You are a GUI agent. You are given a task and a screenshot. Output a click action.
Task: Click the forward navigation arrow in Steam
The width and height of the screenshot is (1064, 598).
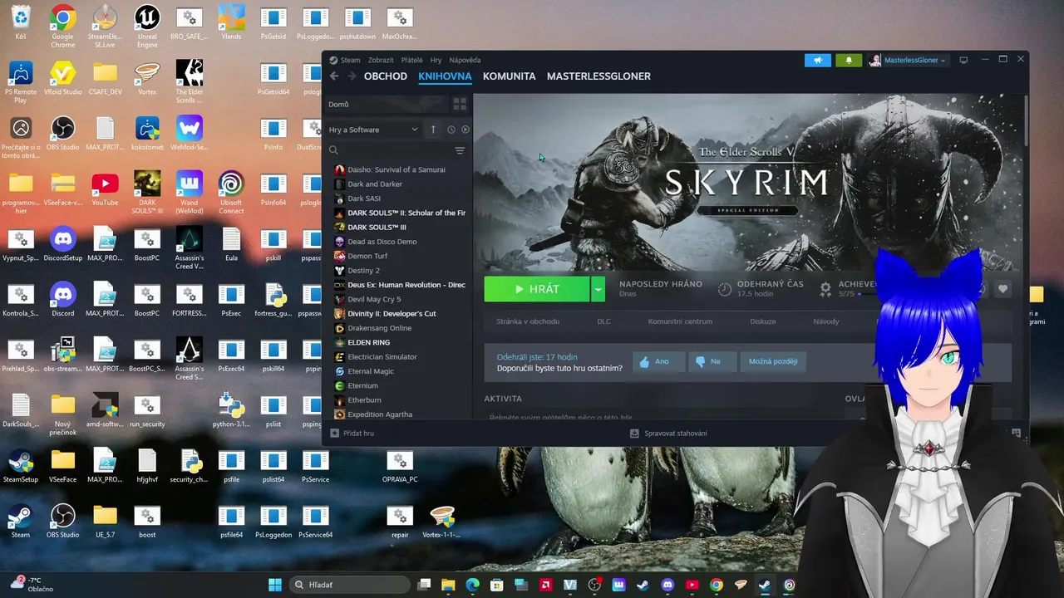tap(352, 76)
